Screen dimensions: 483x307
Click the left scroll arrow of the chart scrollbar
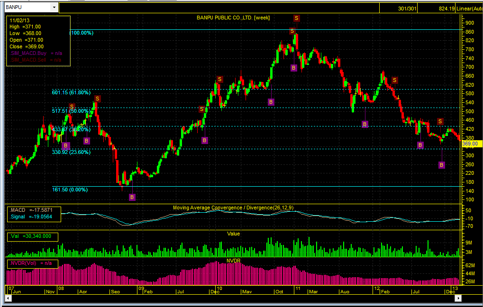9,298
